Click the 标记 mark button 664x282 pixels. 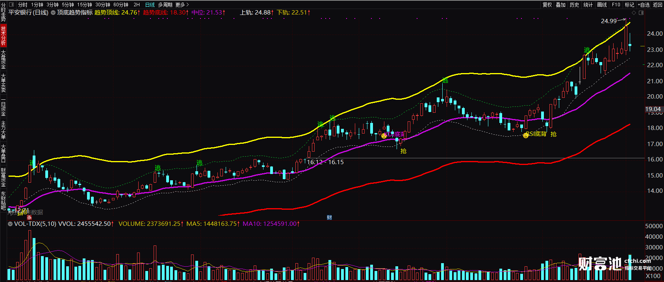[x=629, y=5]
